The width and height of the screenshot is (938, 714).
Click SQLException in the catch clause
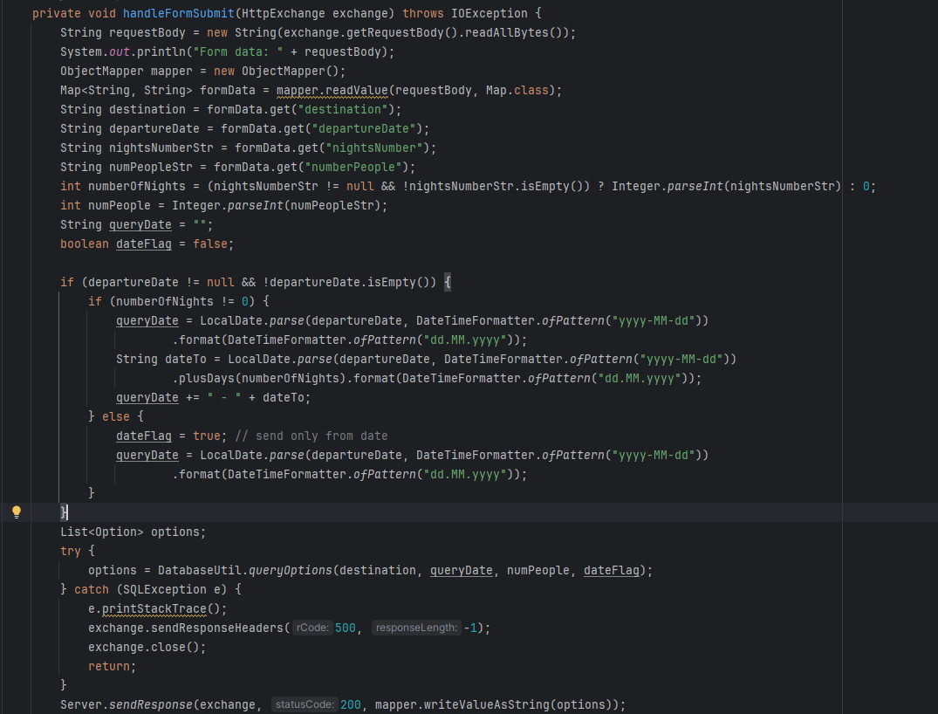157,589
